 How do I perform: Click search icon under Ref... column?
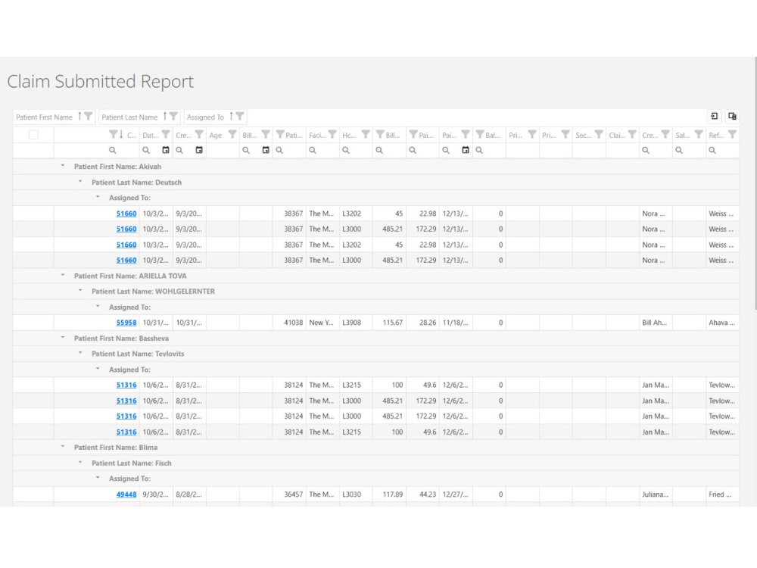pyautogui.click(x=712, y=150)
